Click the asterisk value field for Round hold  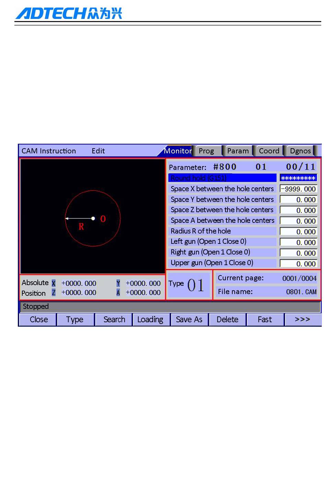[x=298, y=178]
